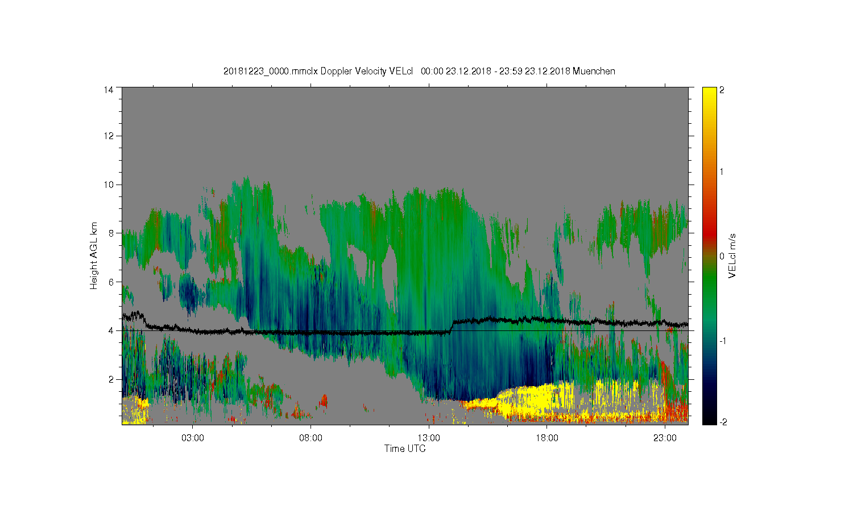Click the colorbar '-1' tick label
The height and width of the screenshot is (511, 853).
(722, 341)
